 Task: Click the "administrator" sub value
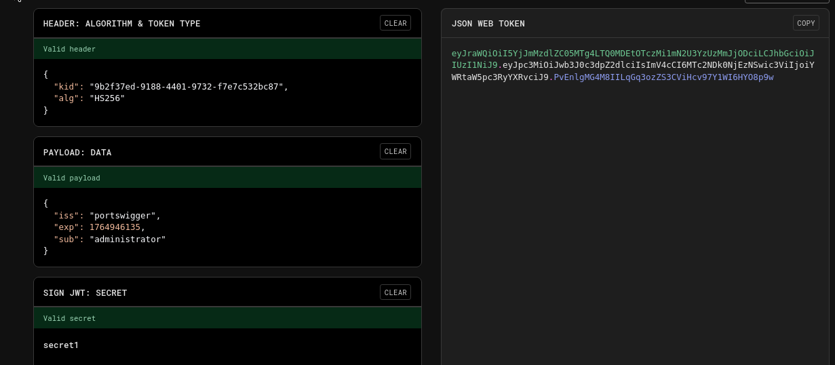tap(128, 239)
